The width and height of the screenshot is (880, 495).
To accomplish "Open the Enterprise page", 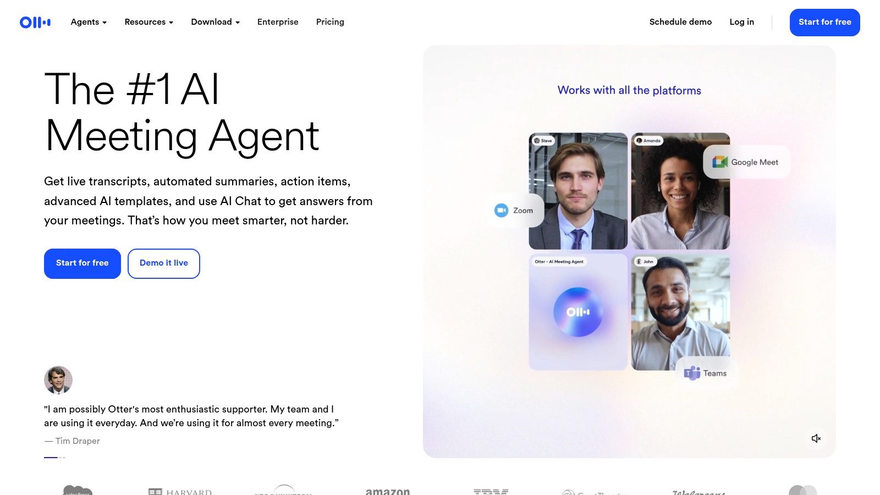I will click(278, 22).
